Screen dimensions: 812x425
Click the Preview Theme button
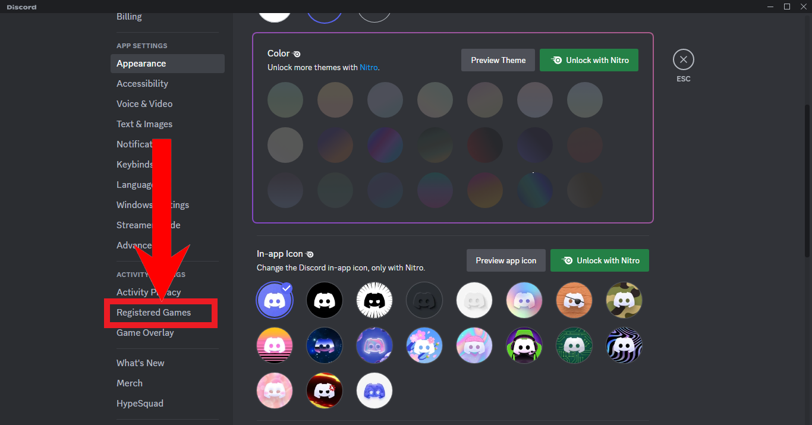[x=498, y=60]
